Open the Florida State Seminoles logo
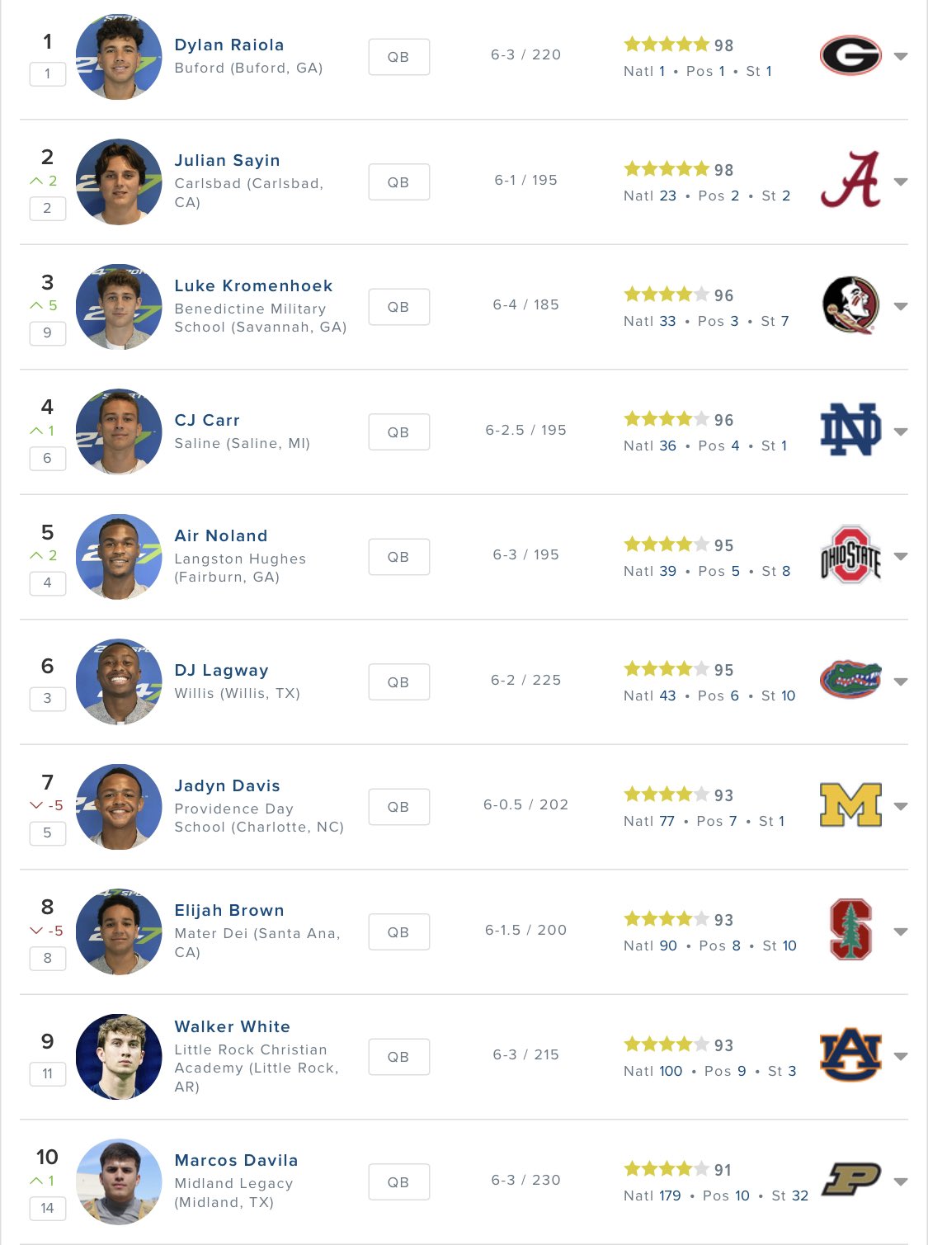This screenshot has height=1245, width=928. pos(850,305)
